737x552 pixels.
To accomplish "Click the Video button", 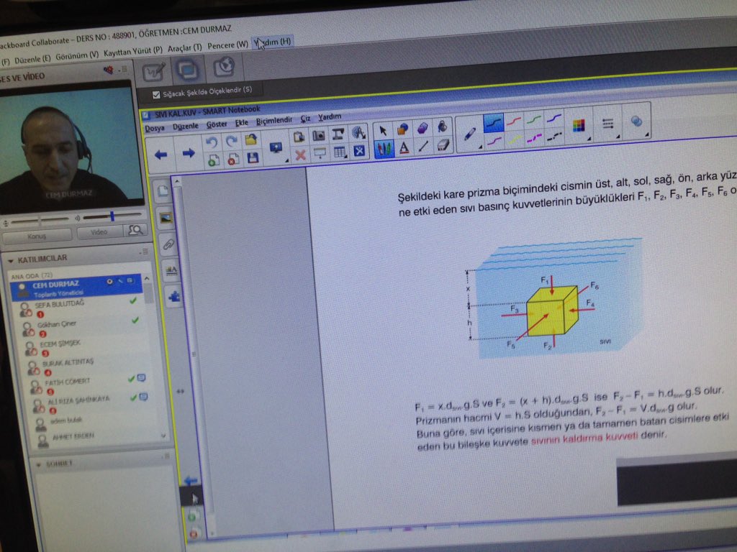I will [99, 232].
